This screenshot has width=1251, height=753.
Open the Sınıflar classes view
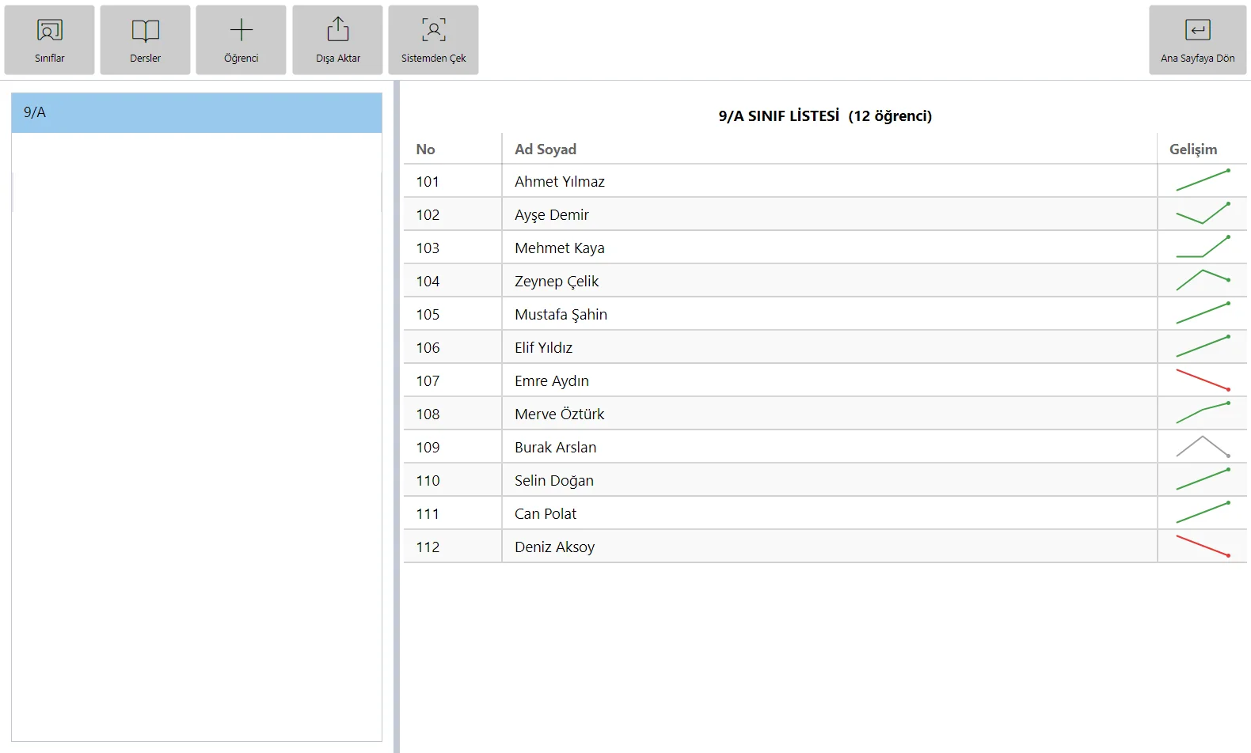49,40
